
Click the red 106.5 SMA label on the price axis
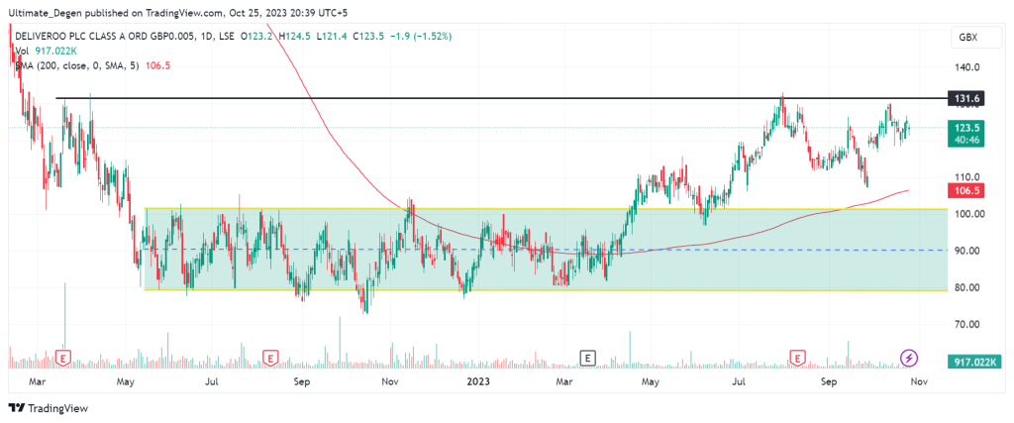966,190
